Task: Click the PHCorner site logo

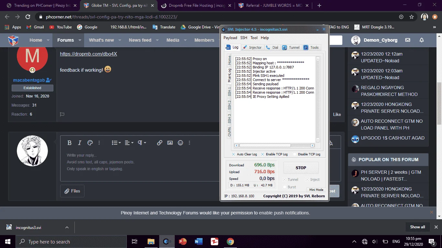Action: pyautogui.click(x=13, y=40)
